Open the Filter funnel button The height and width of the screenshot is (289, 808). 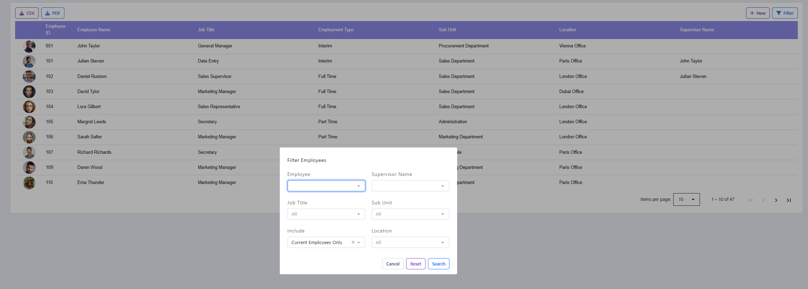pos(784,13)
